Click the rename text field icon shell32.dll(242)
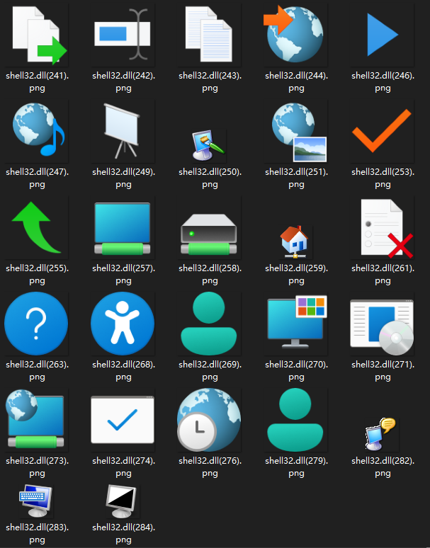Viewport: 430px width, 548px height. tap(123, 34)
